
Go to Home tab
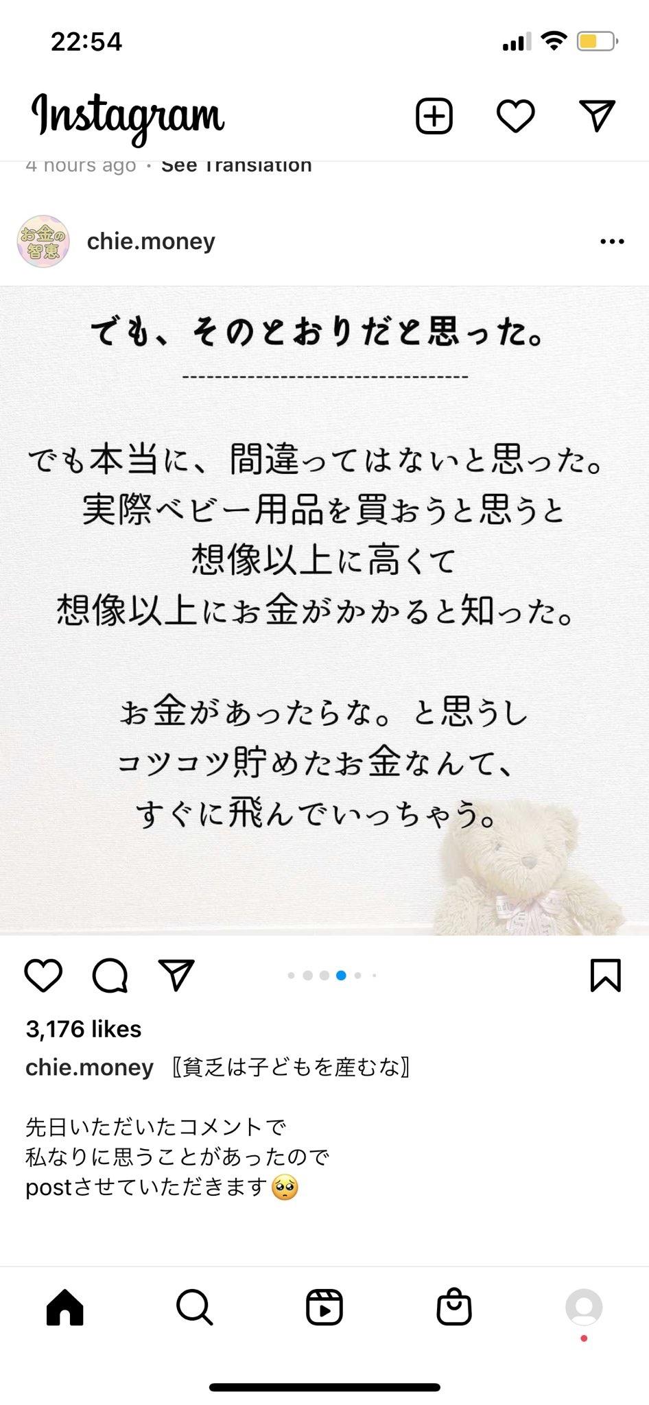pos(65,1307)
